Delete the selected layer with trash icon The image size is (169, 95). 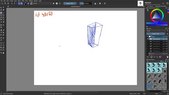click(x=167, y=57)
